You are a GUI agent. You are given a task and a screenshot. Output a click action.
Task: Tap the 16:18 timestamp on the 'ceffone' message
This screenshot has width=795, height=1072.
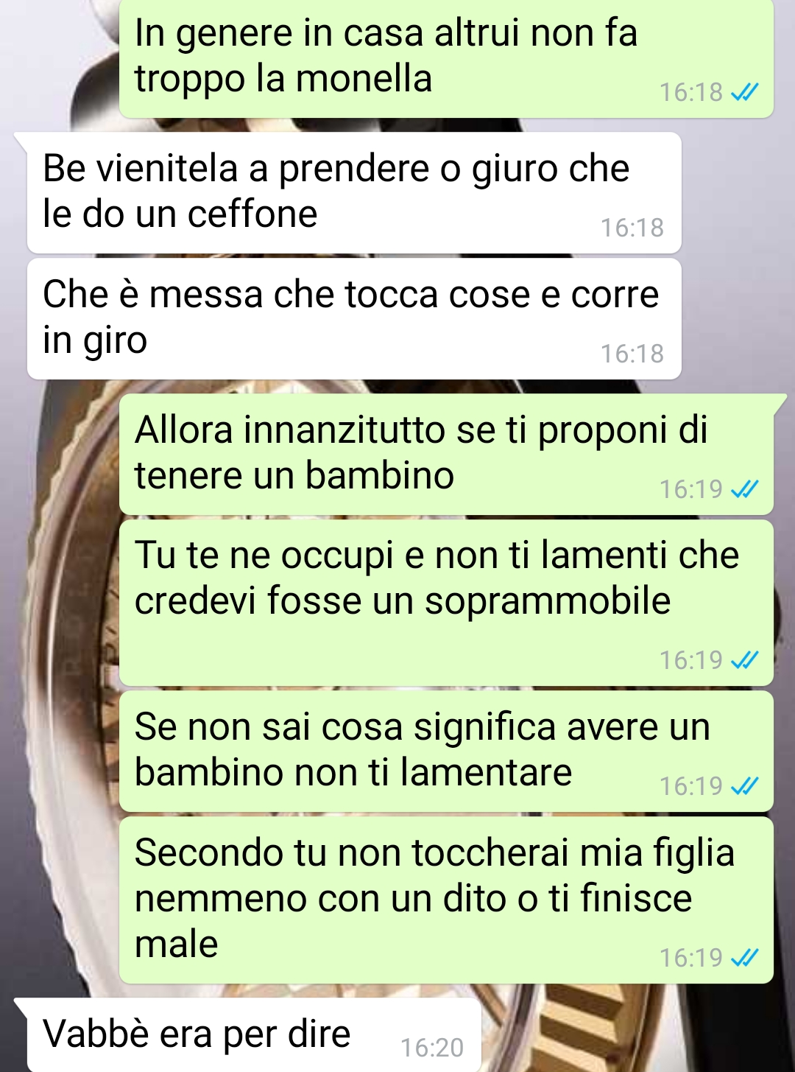[x=632, y=228]
